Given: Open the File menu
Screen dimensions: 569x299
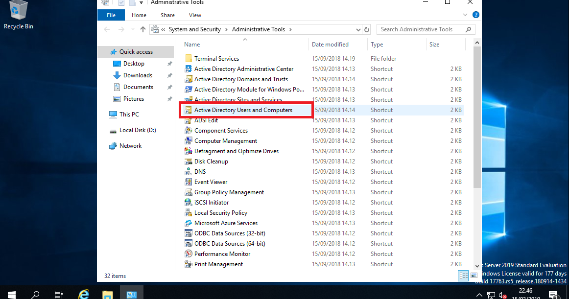Looking at the screenshot, I should (111, 15).
